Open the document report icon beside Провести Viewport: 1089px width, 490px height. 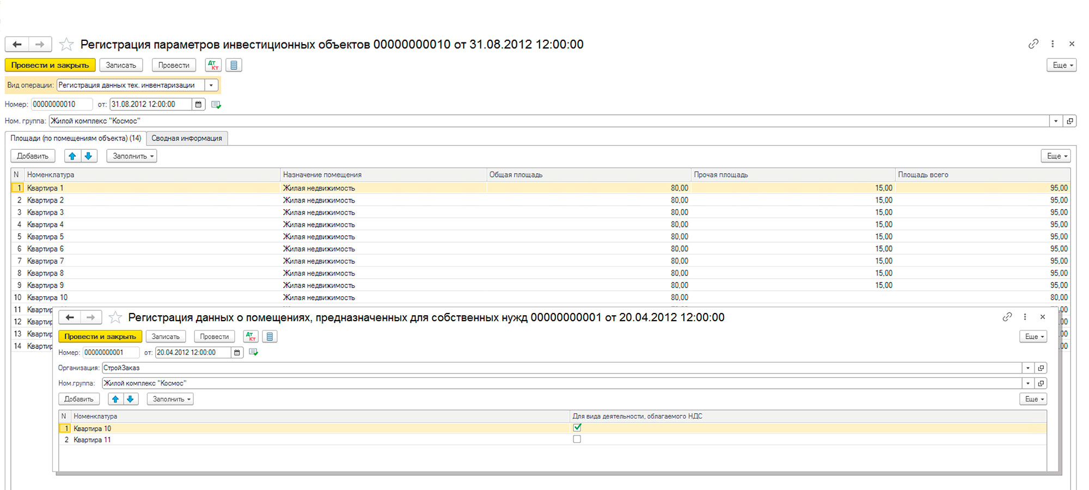pos(234,65)
